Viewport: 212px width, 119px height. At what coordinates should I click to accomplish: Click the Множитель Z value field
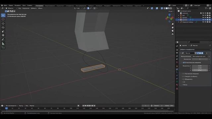click(200, 70)
